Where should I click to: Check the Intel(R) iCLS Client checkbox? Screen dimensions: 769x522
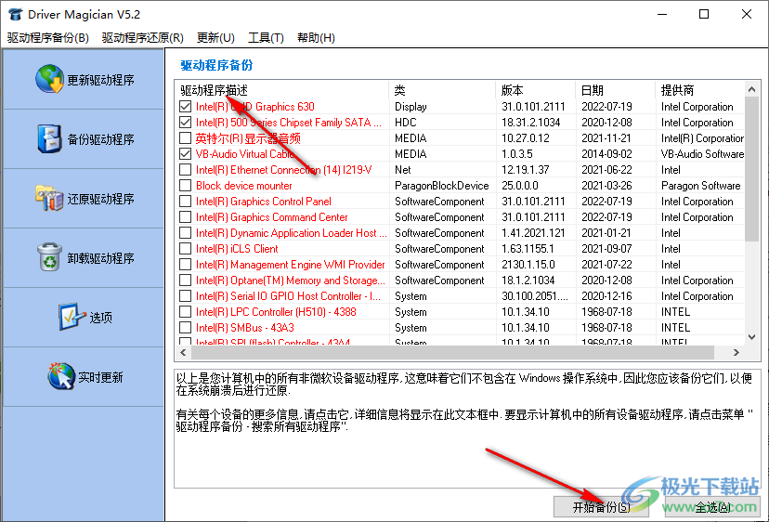[x=186, y=249]
